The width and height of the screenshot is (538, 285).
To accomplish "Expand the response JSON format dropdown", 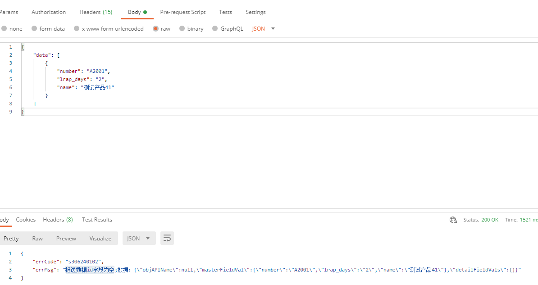I will pos(139,238).
